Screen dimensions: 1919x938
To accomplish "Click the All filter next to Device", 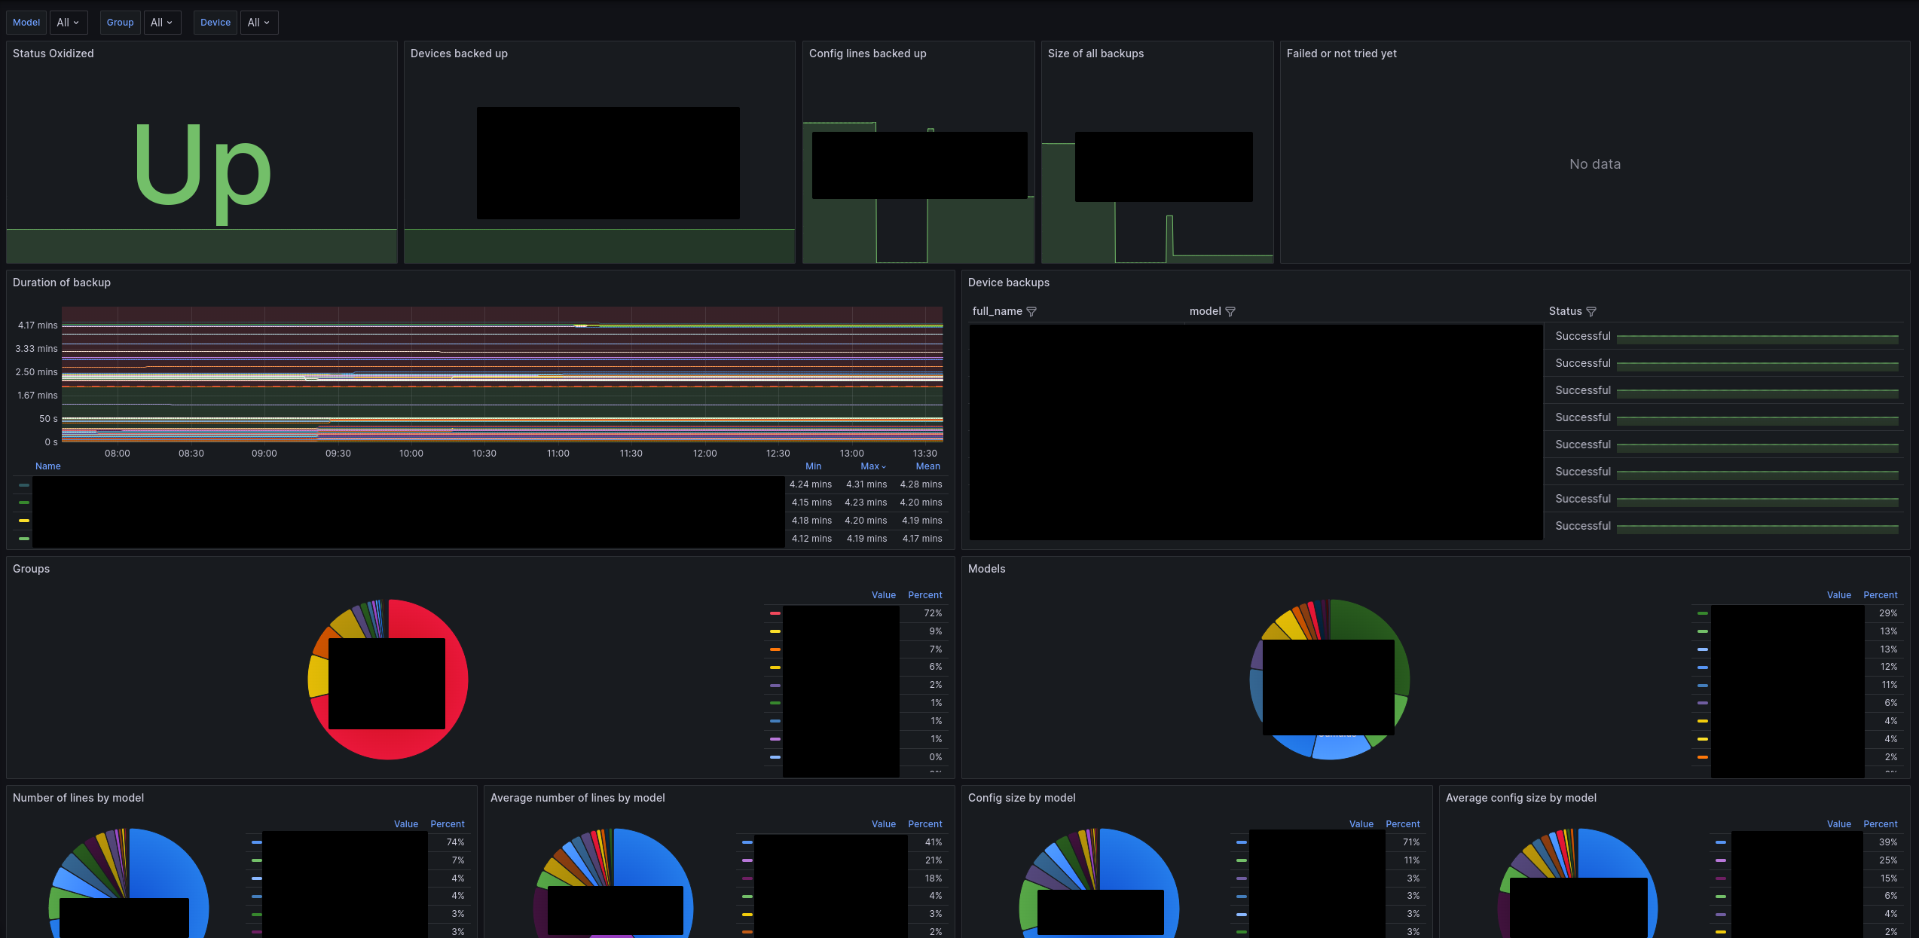I will [258, 22].
